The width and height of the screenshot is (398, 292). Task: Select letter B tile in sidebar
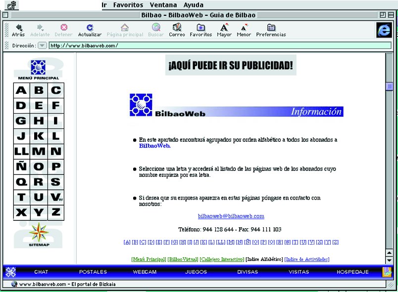pyautogui.click(x=39, y=90)
